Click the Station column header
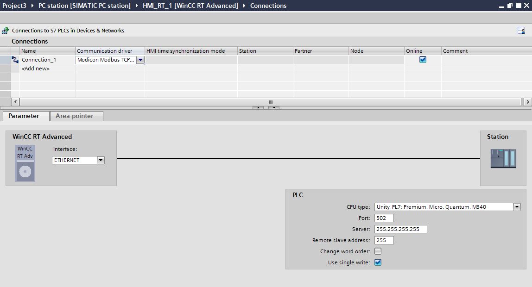This screenshot has height=287, width=532. (265, 51)
